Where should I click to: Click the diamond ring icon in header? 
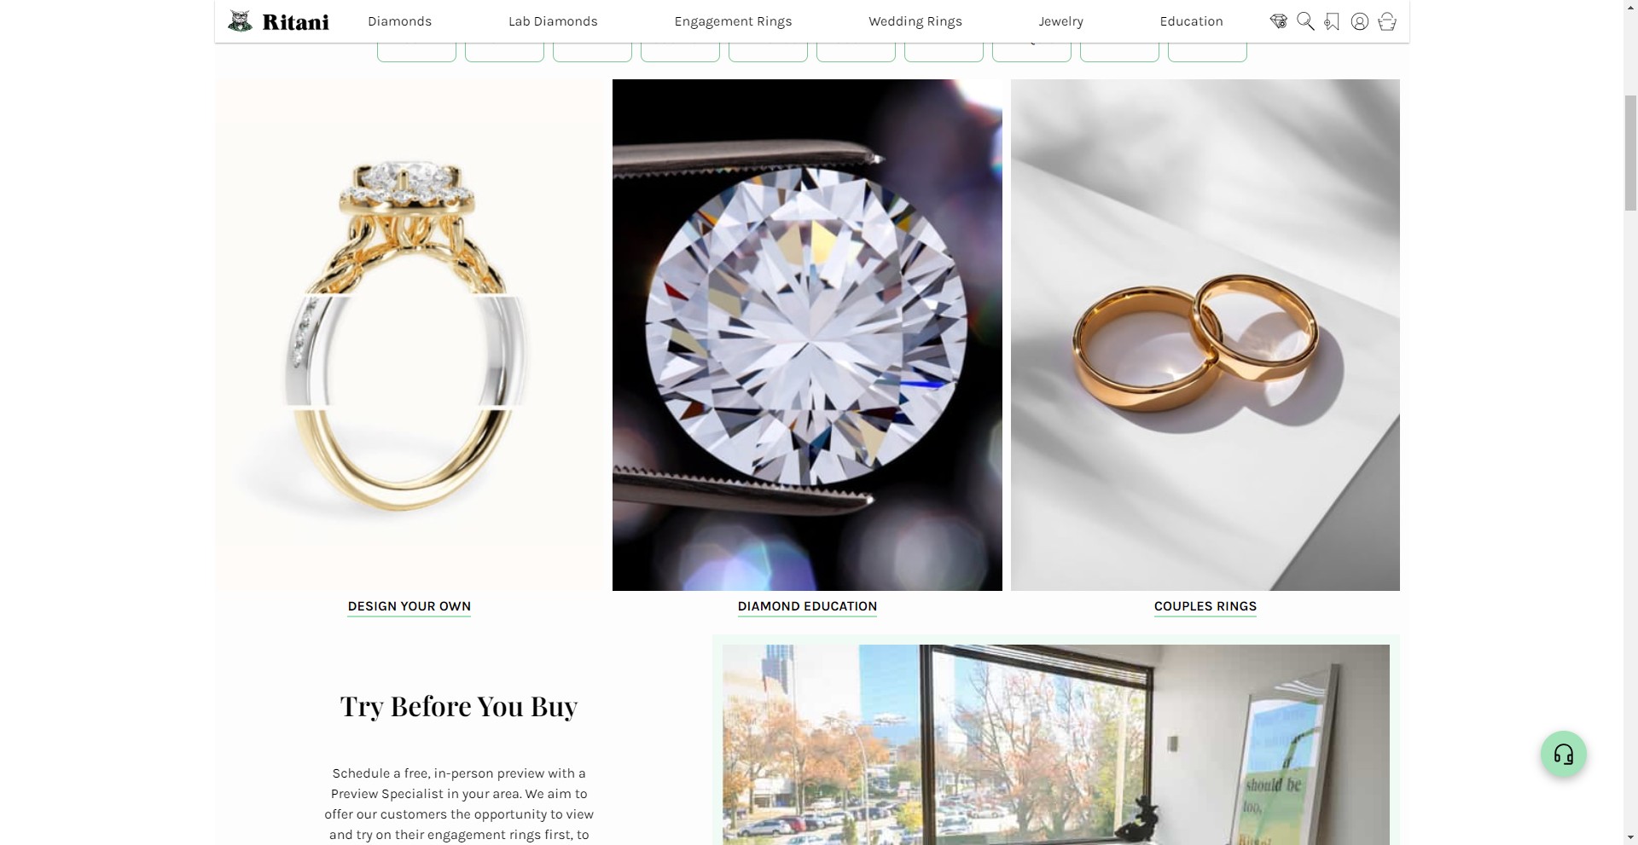tap(1278, 21)
